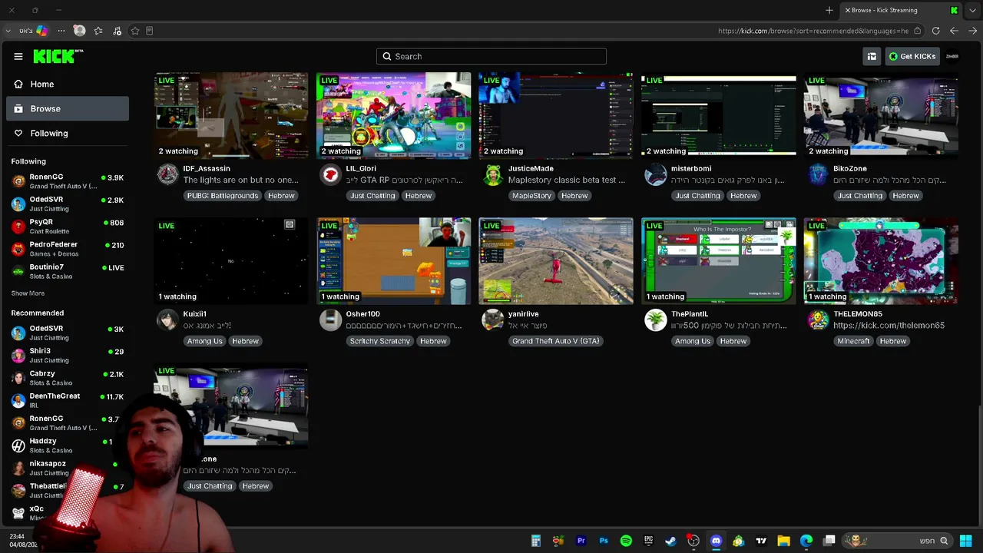Open DeenTheGreat in Recommended channels
This screenshot has width=983, height=553.
[x=68, y=400]
